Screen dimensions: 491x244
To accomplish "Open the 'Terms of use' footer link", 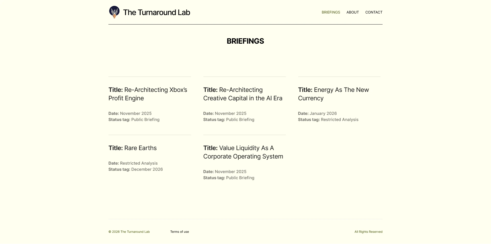I will [x=180, y=232].
